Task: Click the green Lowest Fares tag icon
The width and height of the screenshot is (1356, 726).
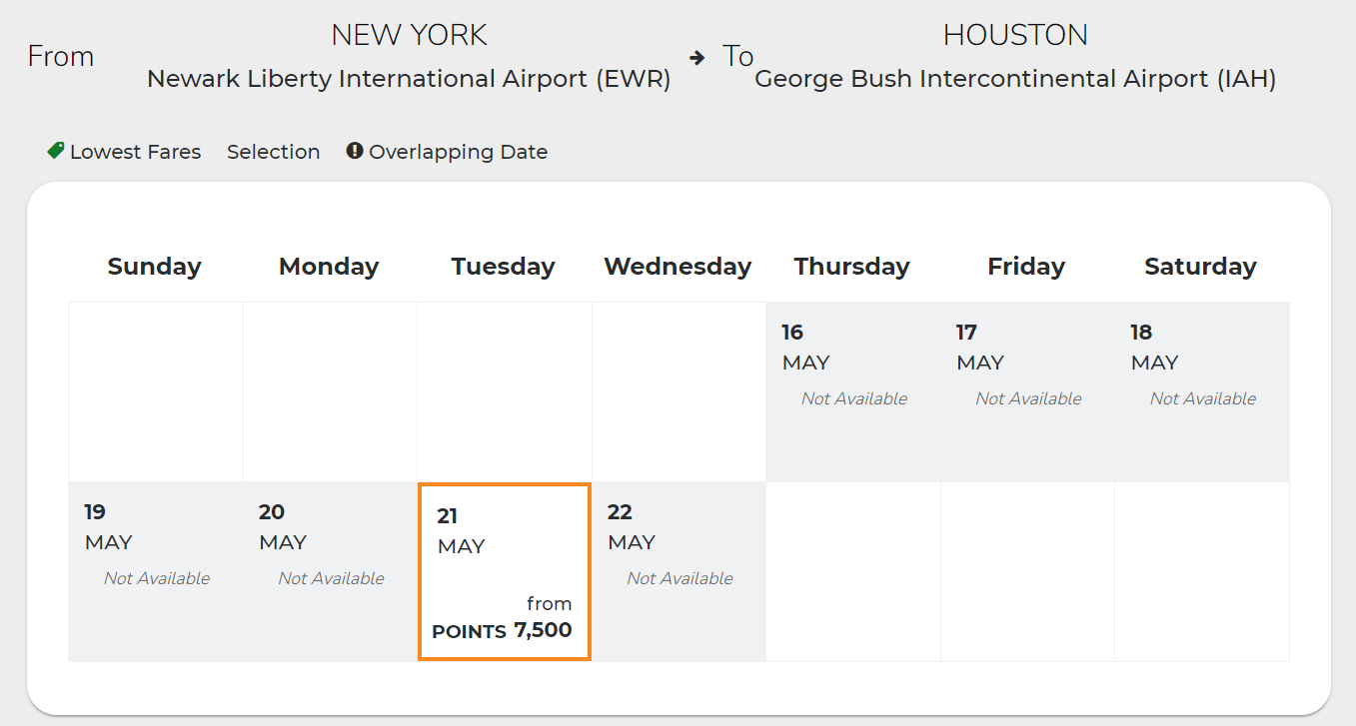Action: click(56, 151)
